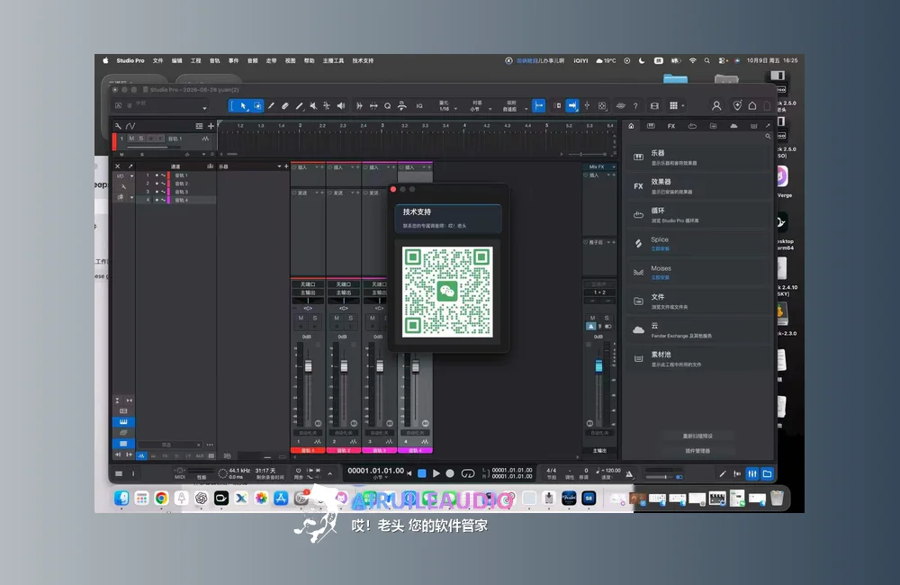Open the parameter field dropdown arrow
This screenshot has height=585, width=900.
pos(204,108)
